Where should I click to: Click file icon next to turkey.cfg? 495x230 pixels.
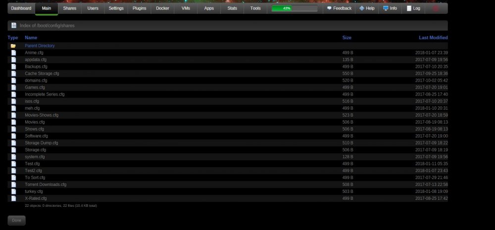[x=13, y=191]
